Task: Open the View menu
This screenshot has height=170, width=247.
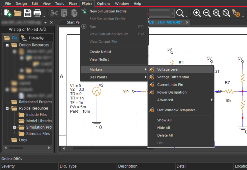Action: (x=47, y=4)
